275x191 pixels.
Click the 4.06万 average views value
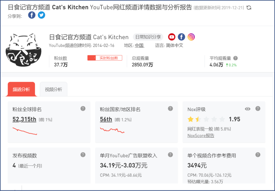tap(216, 65)
